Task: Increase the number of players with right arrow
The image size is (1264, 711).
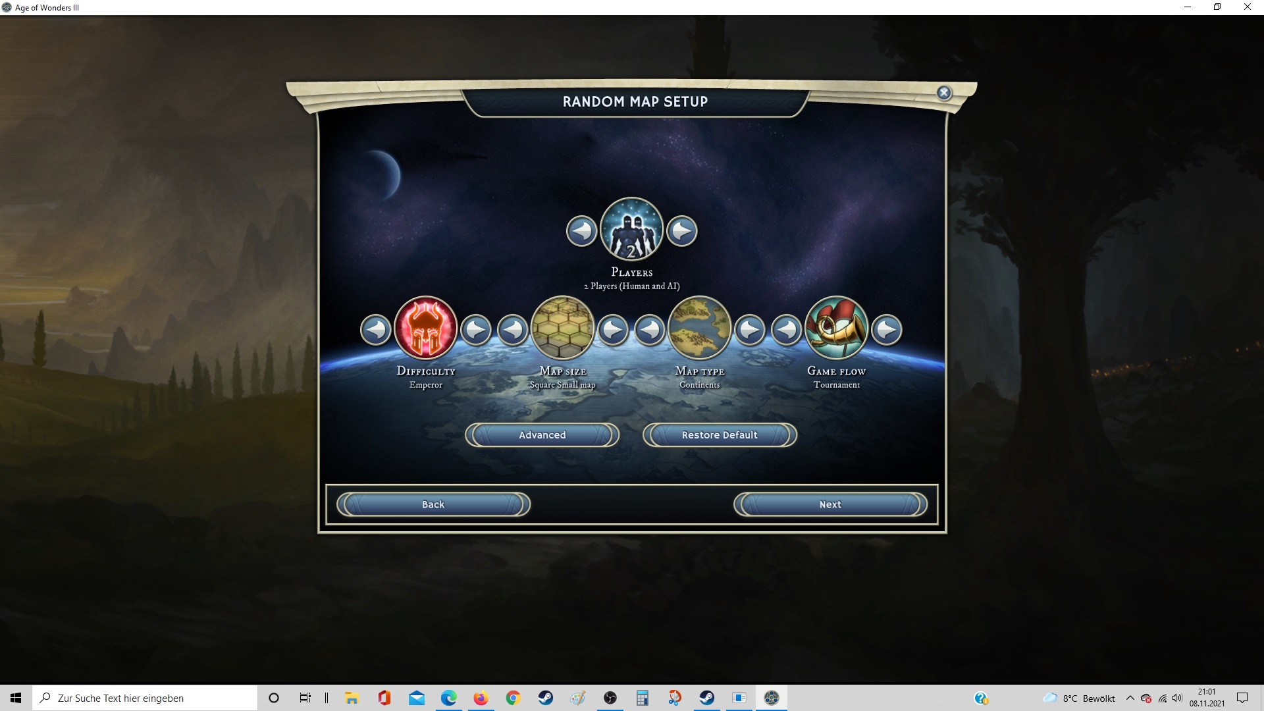Action: pyautogui.click(x=681, y=231)
